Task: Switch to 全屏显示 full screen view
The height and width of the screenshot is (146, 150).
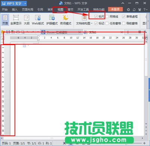Action: click(16, 20)
